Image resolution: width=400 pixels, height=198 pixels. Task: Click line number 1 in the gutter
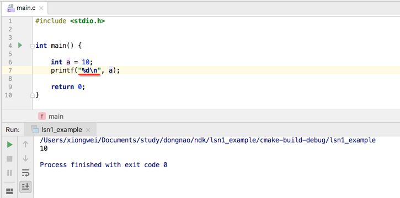coord(10,21)
